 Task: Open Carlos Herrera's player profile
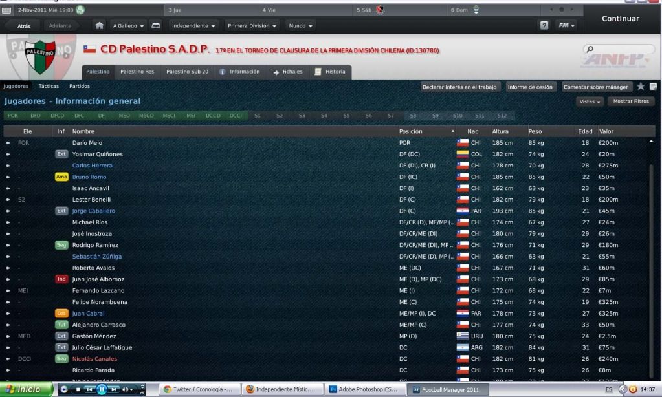[93, 166]
